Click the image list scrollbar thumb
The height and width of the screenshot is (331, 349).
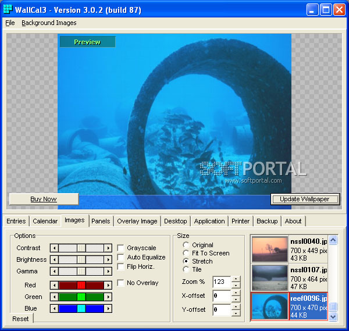pos(333,307)
